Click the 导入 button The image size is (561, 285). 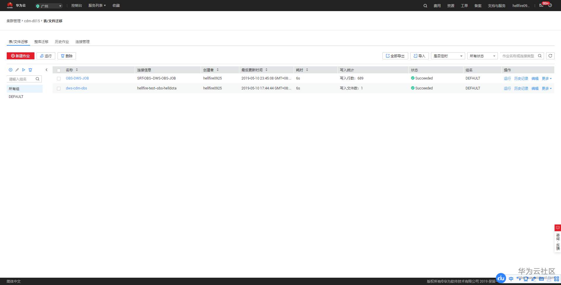420,56
